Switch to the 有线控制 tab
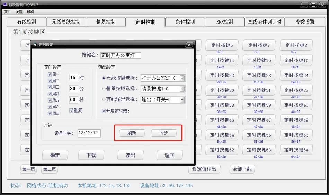 [26, 21]
